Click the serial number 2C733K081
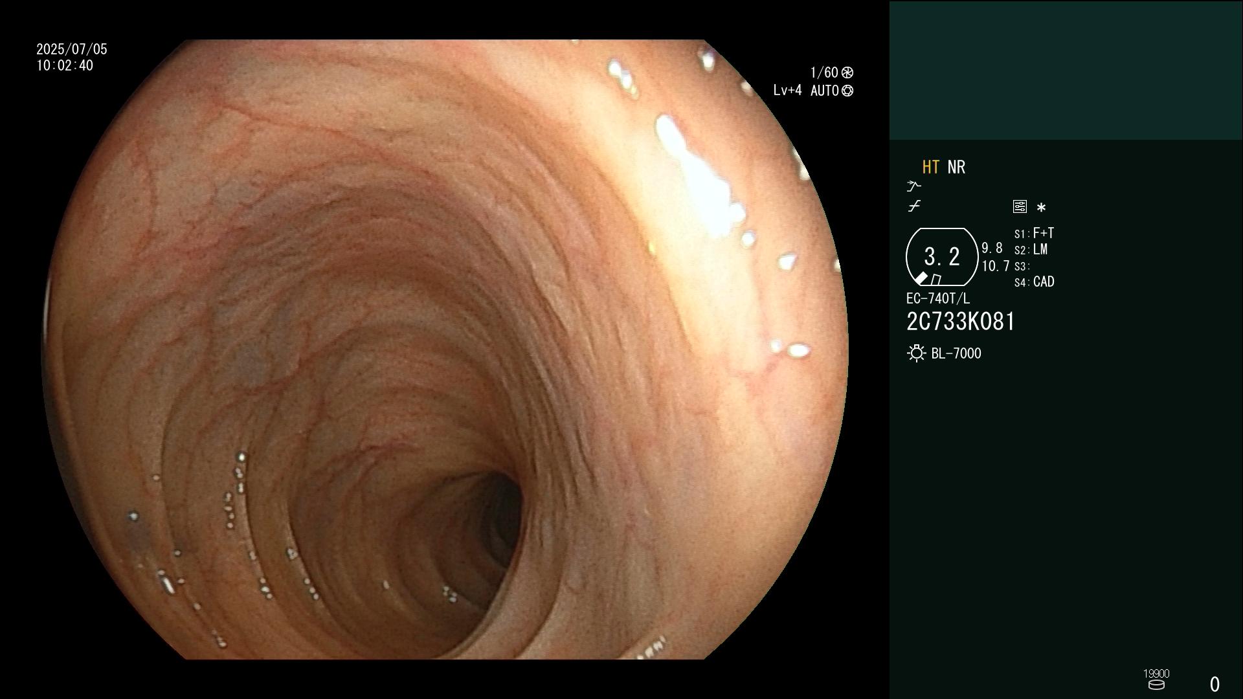1243x699 pixels. [x=961, y=322]
